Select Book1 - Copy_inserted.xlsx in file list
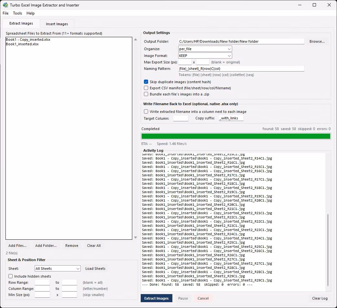 click(28, 39)
